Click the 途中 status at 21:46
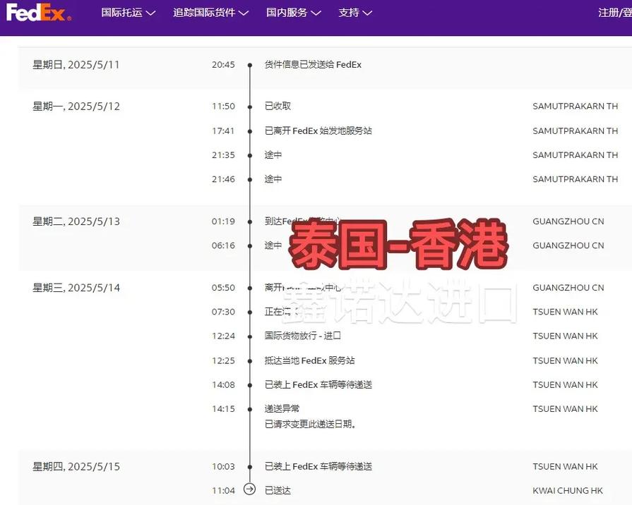The height and width of the screenshot is (505, 632). pyautogui.click(x=273, y=179)
